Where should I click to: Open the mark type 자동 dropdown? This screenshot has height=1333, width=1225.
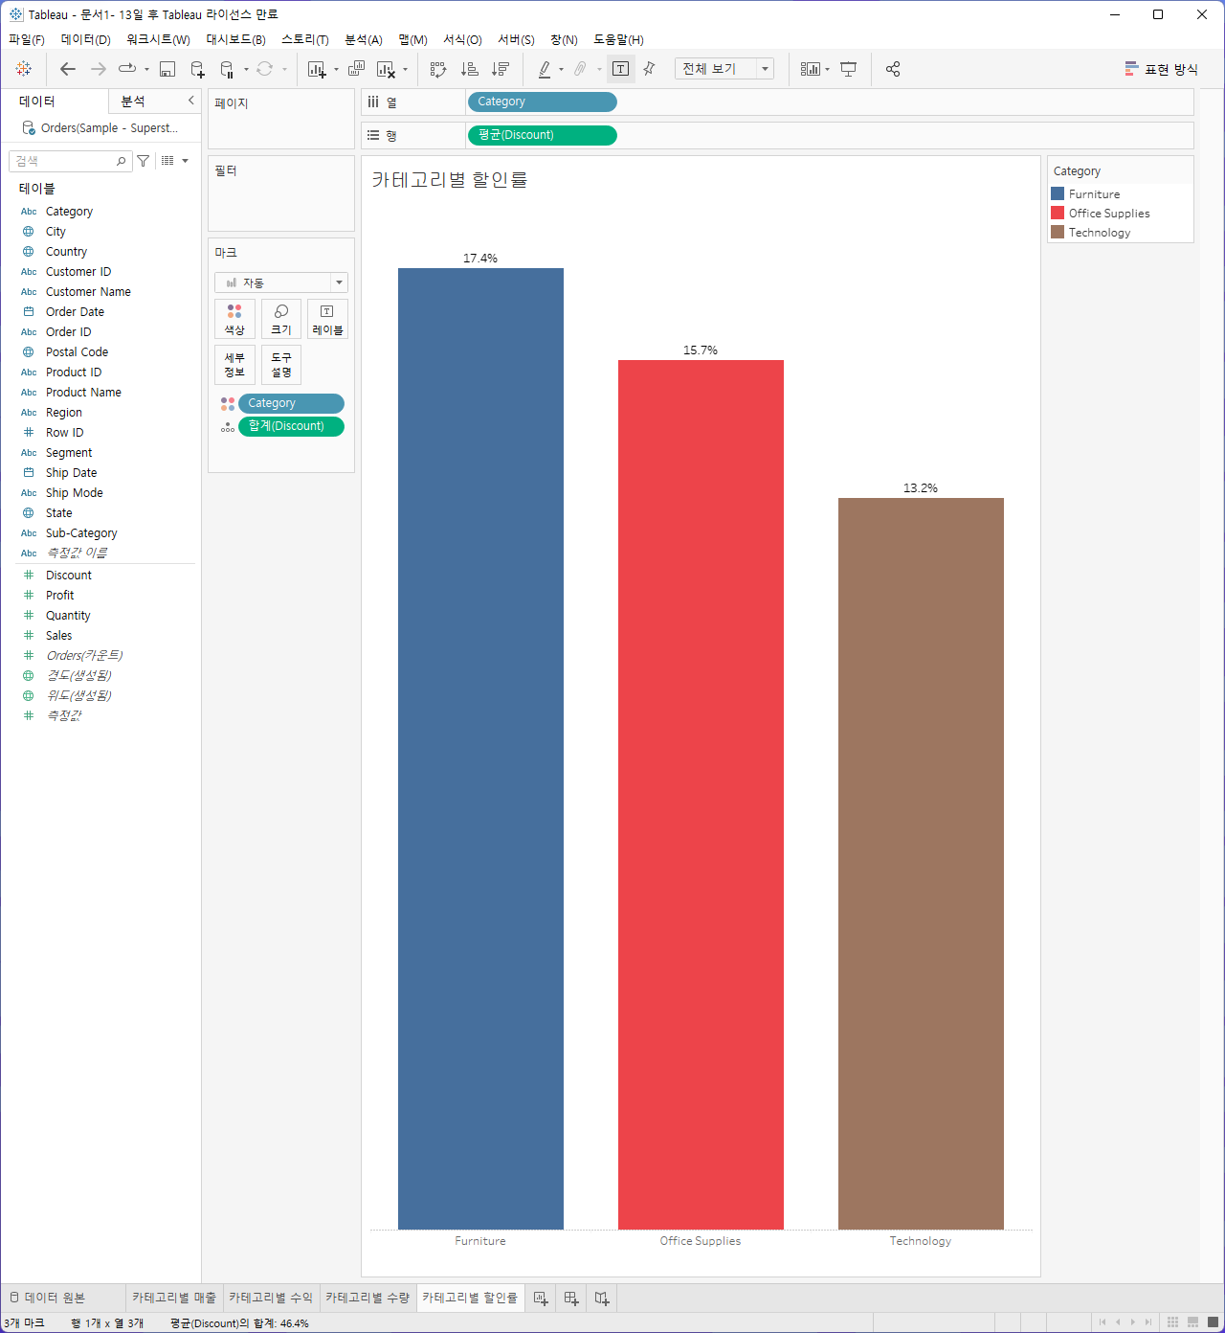[281, 282]
